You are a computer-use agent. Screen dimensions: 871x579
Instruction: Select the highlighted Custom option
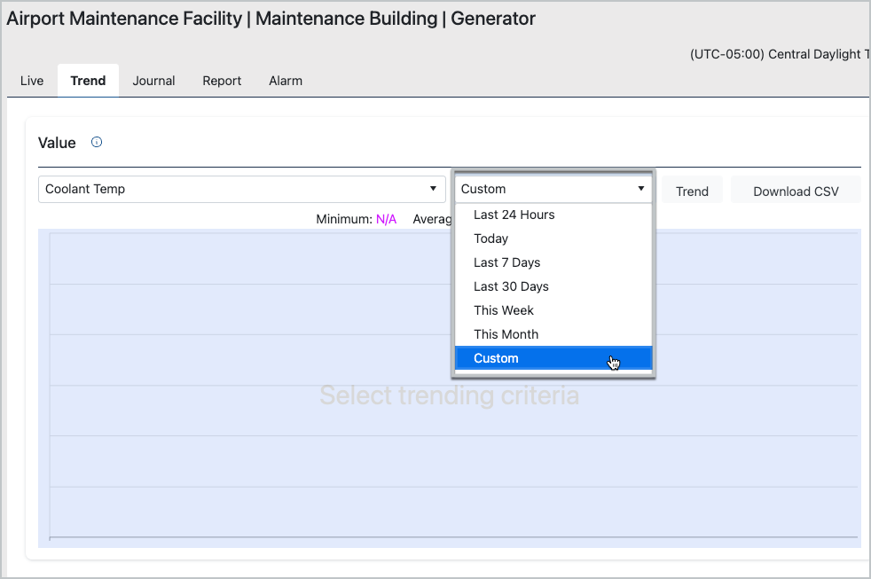click(496, 358)
